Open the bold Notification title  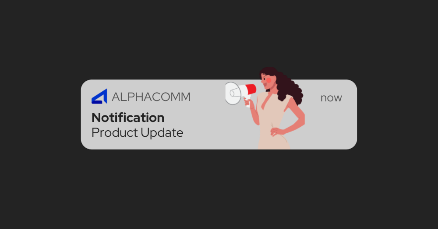128,118
